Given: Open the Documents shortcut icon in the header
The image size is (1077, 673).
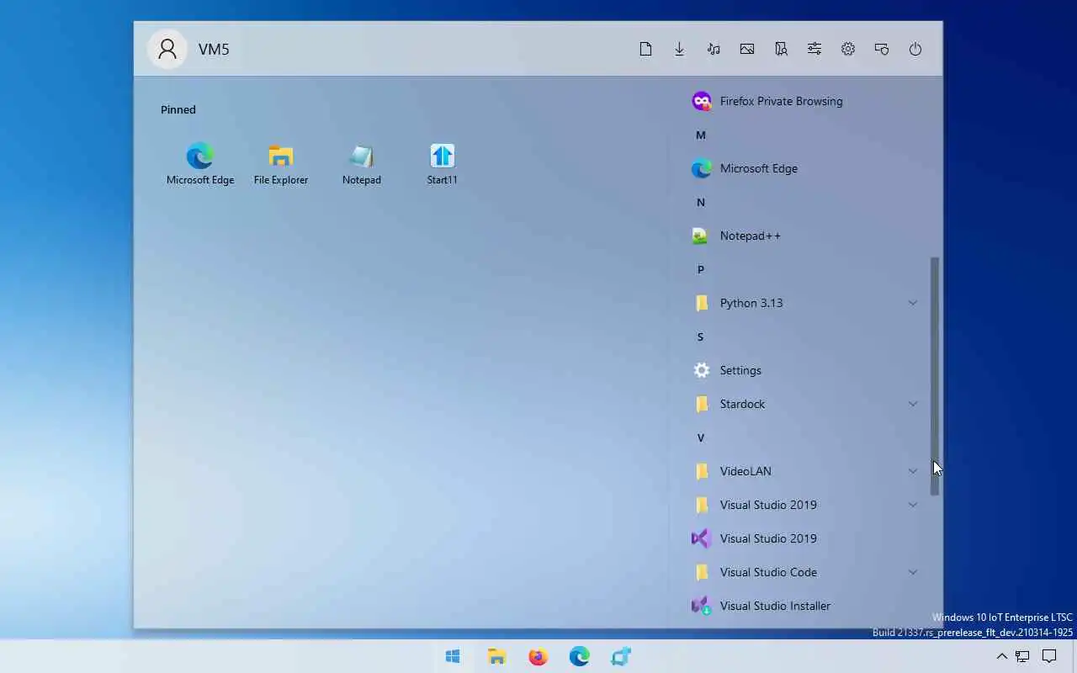Looking at the screenshot, I should [x=645, y=49].
